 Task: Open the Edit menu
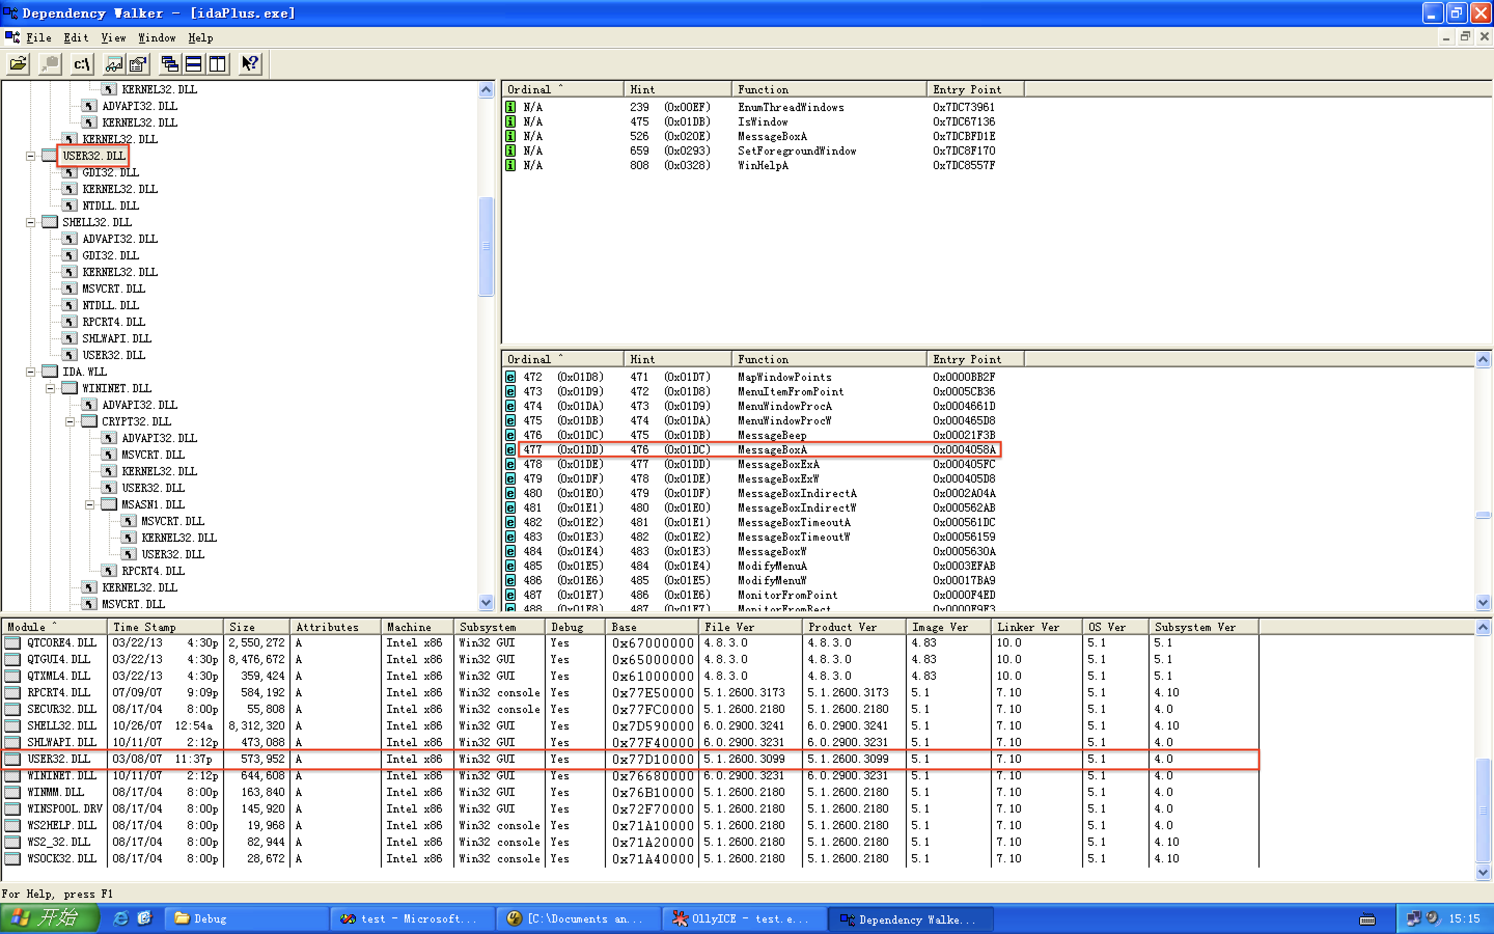76,38
